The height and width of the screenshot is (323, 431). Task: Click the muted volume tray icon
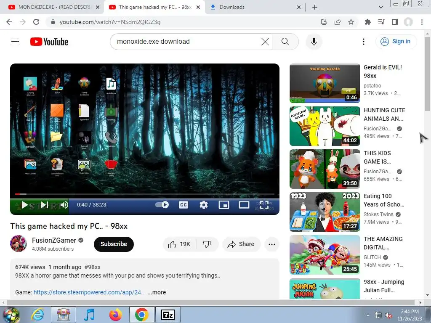[388, 315]
